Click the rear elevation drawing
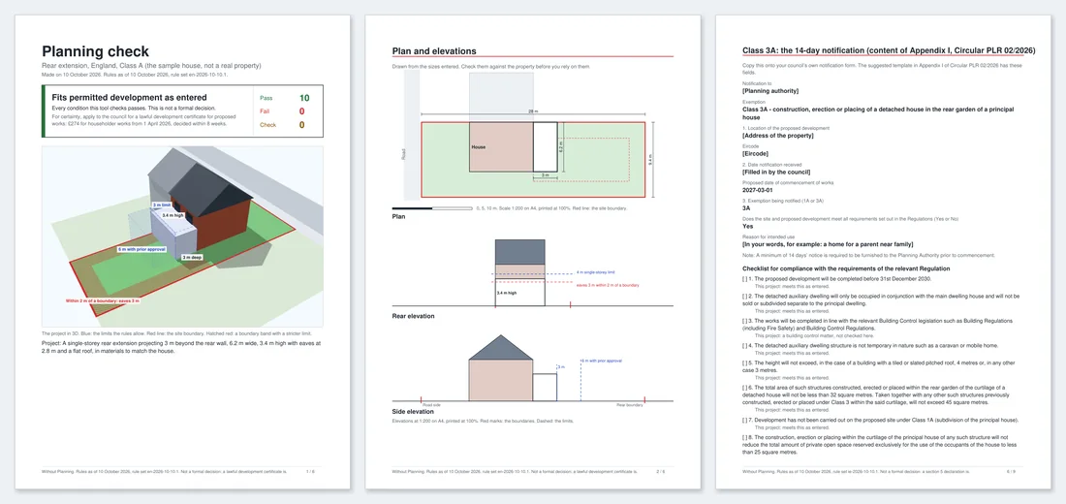The image size is (1066, 504). tap(532, 273)
